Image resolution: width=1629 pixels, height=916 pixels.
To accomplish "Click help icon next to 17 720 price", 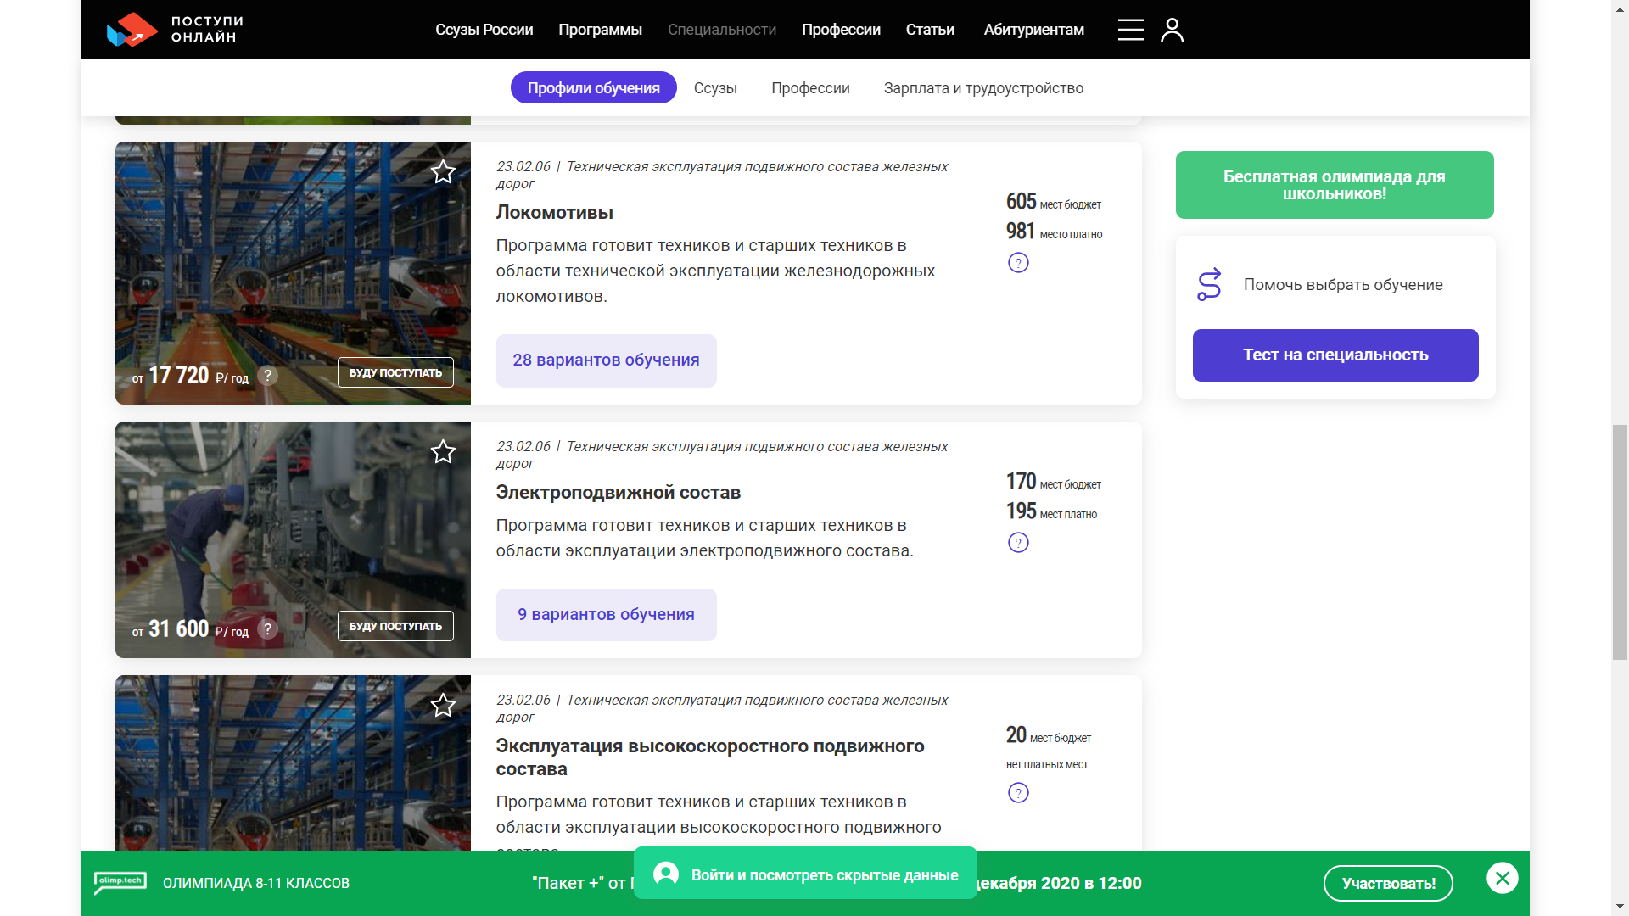I will [267, 376].
